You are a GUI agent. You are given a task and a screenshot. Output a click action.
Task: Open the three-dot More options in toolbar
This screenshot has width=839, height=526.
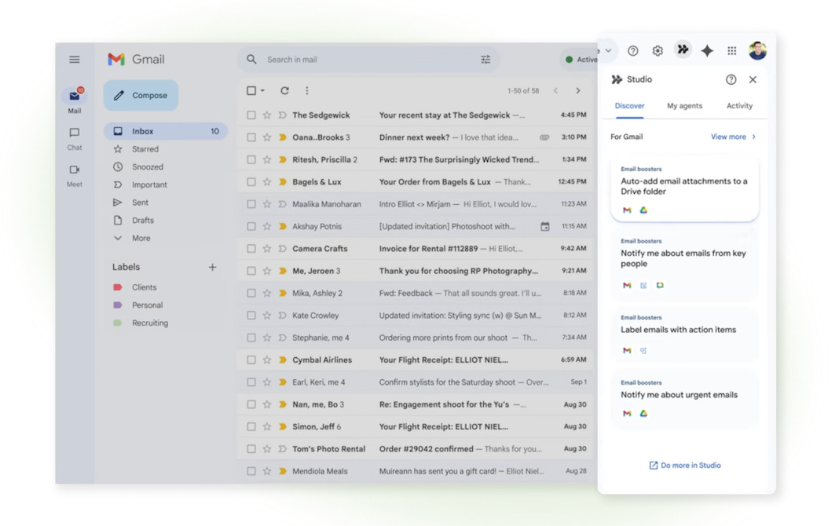click(x=306, y=91)
